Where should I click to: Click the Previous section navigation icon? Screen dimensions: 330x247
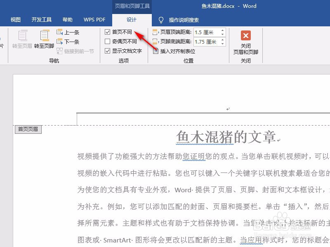[59, 32]
